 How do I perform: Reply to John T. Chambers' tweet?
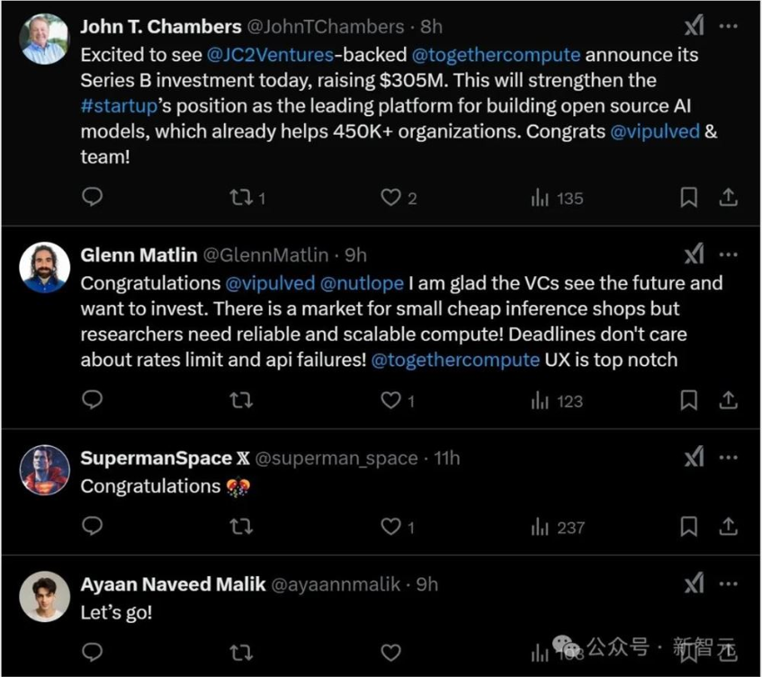92,197
